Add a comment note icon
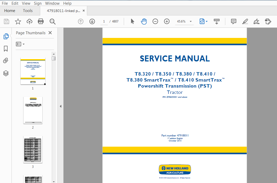The height and width of the screenshot is (183, 277). pyautogui.click(x=234, y=21)
